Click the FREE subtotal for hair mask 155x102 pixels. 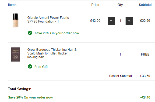145,54
